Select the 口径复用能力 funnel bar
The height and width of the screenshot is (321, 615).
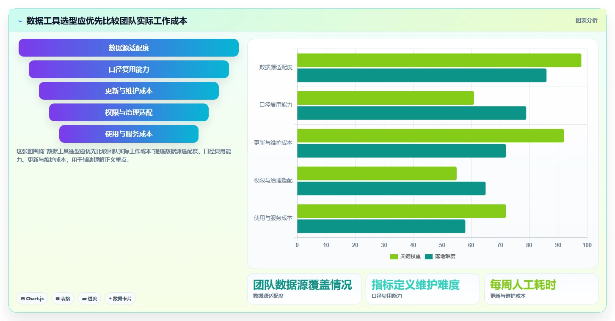coord(129,69)
